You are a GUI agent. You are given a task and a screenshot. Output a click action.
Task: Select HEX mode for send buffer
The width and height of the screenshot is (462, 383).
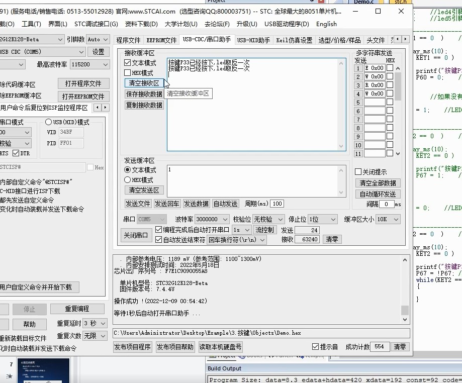click(x=127, y=180)
